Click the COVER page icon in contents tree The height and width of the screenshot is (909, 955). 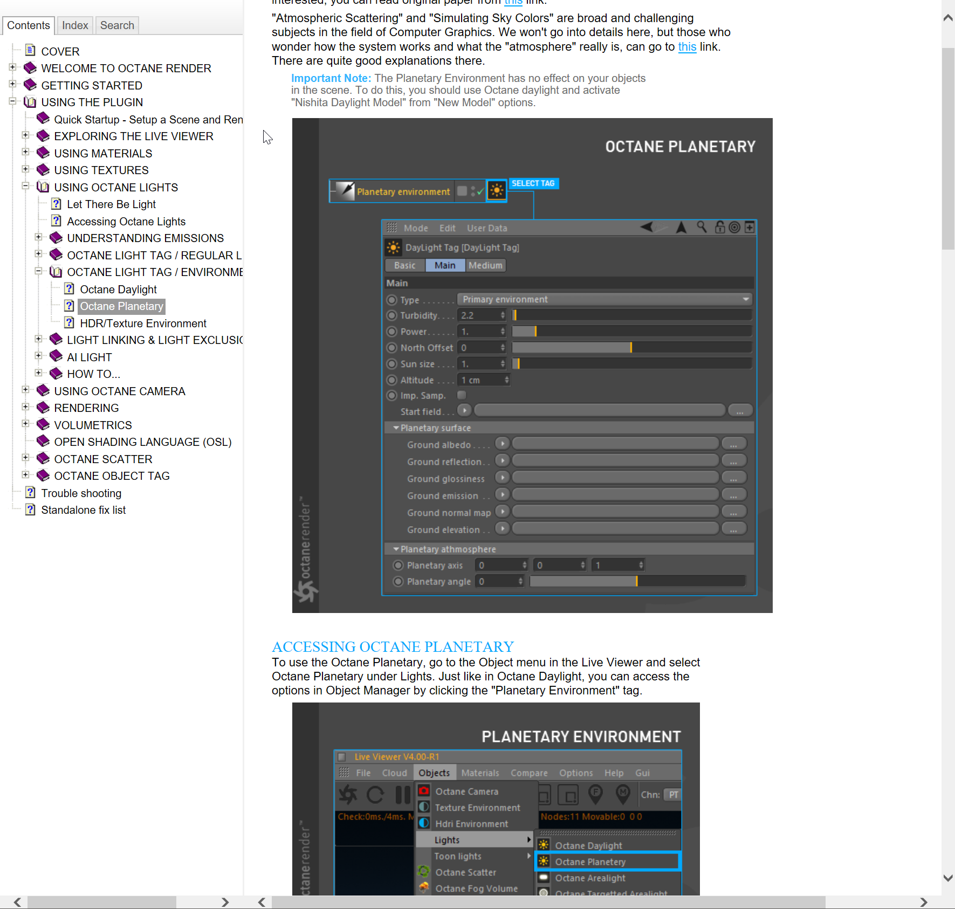point(31,51)
